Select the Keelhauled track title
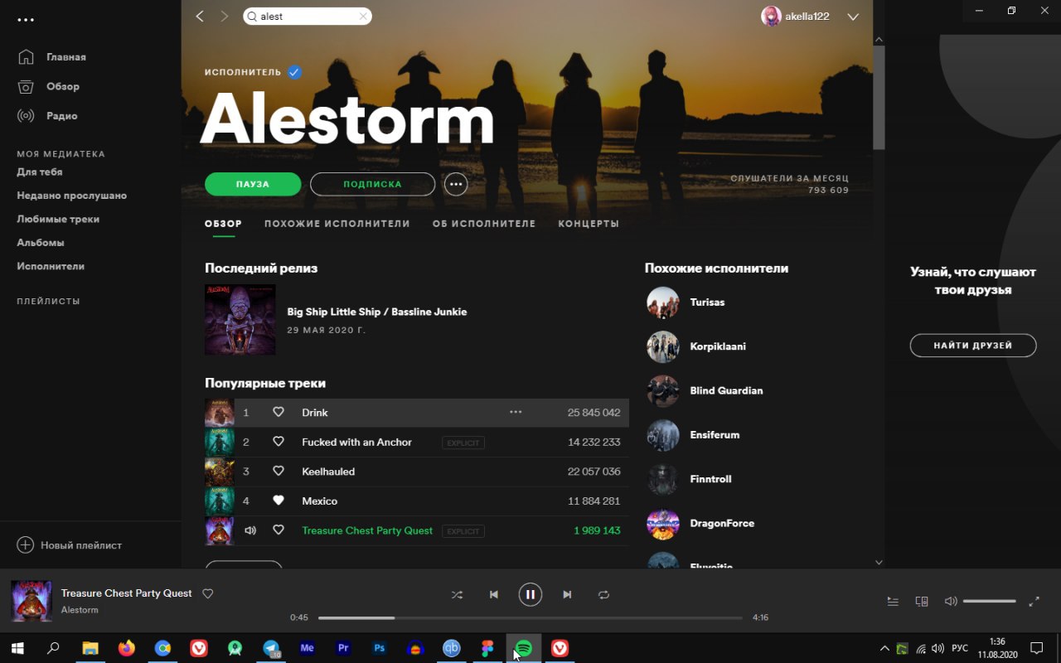 point(328,472)
